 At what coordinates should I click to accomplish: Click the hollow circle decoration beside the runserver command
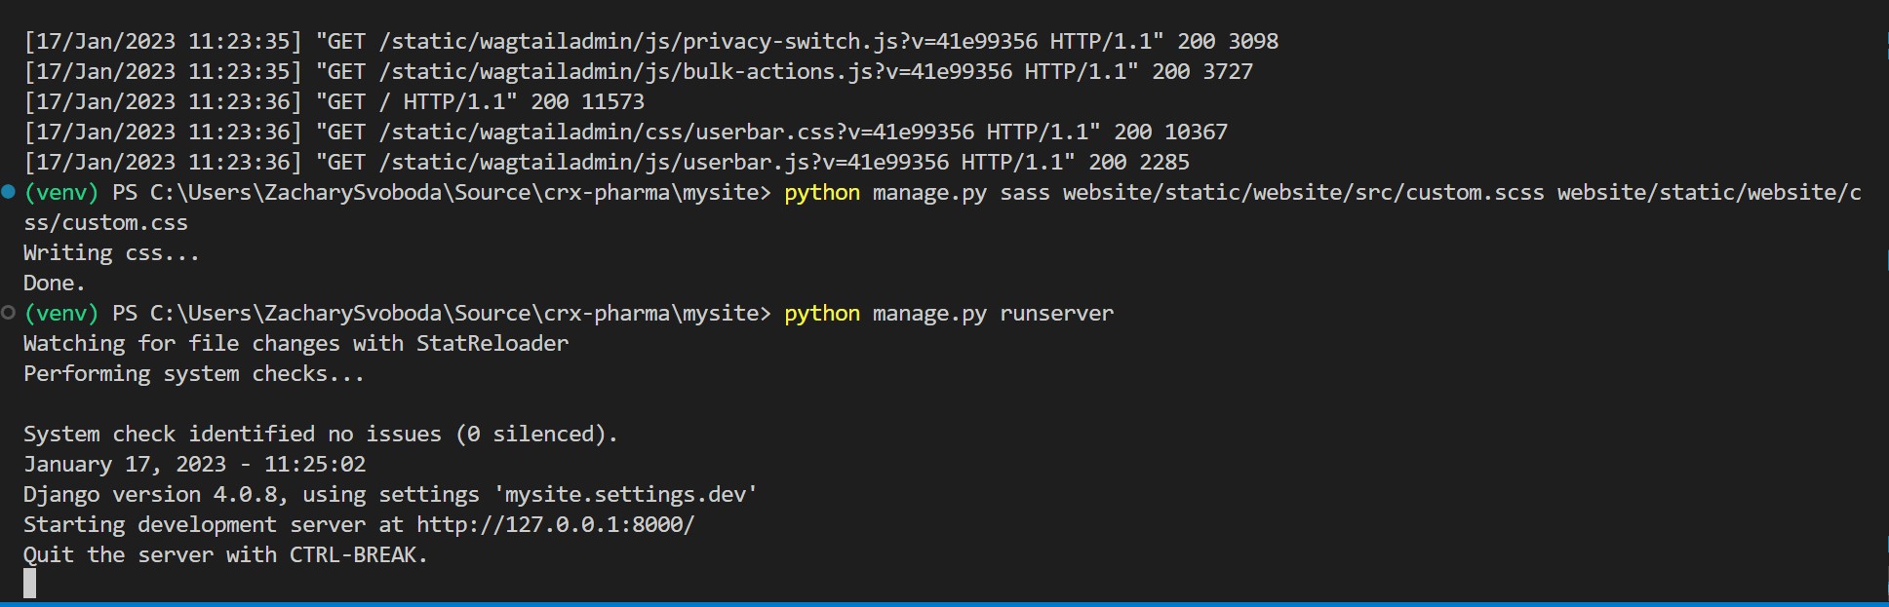click(x=8, y=313)
